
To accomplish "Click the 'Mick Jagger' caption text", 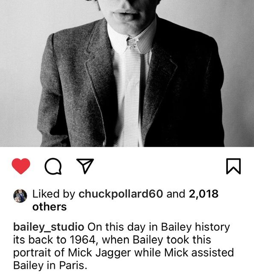I will 99,253.
